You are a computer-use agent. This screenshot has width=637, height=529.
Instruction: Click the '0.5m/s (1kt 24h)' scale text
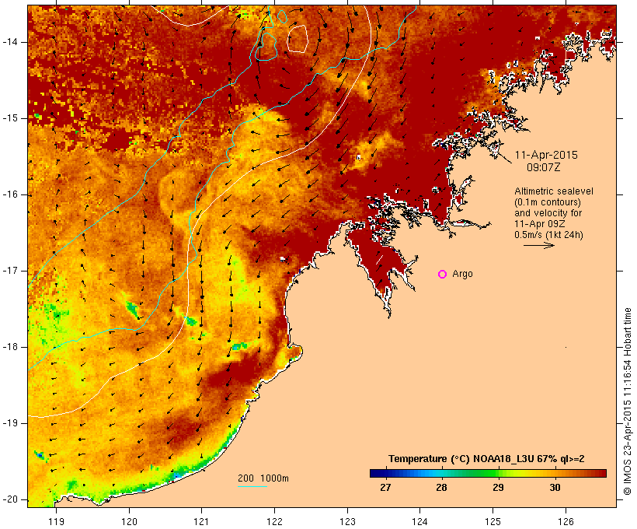pos(548,235)
